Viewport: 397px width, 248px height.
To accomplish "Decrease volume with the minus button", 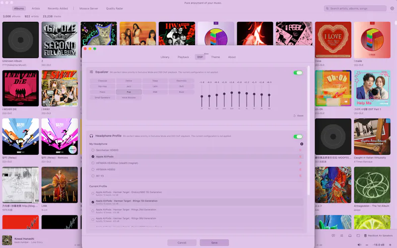I will point(367,245).
